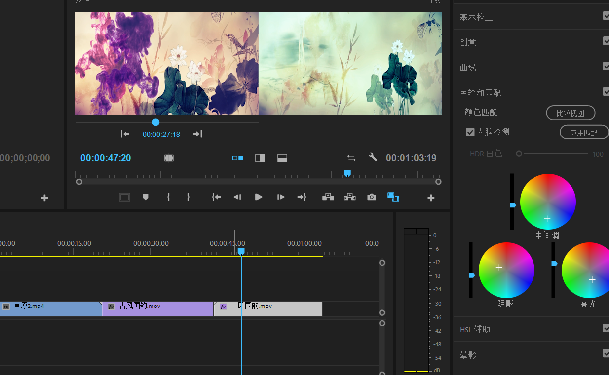Click program monitor zoom bar right handle
The image size is (609, 375).
click(438, 182)
